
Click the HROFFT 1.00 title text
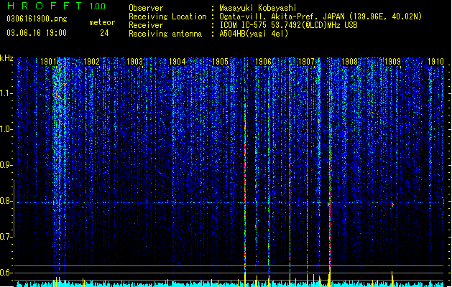57,6
